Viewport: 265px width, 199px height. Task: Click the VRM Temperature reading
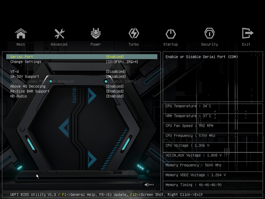188,116
